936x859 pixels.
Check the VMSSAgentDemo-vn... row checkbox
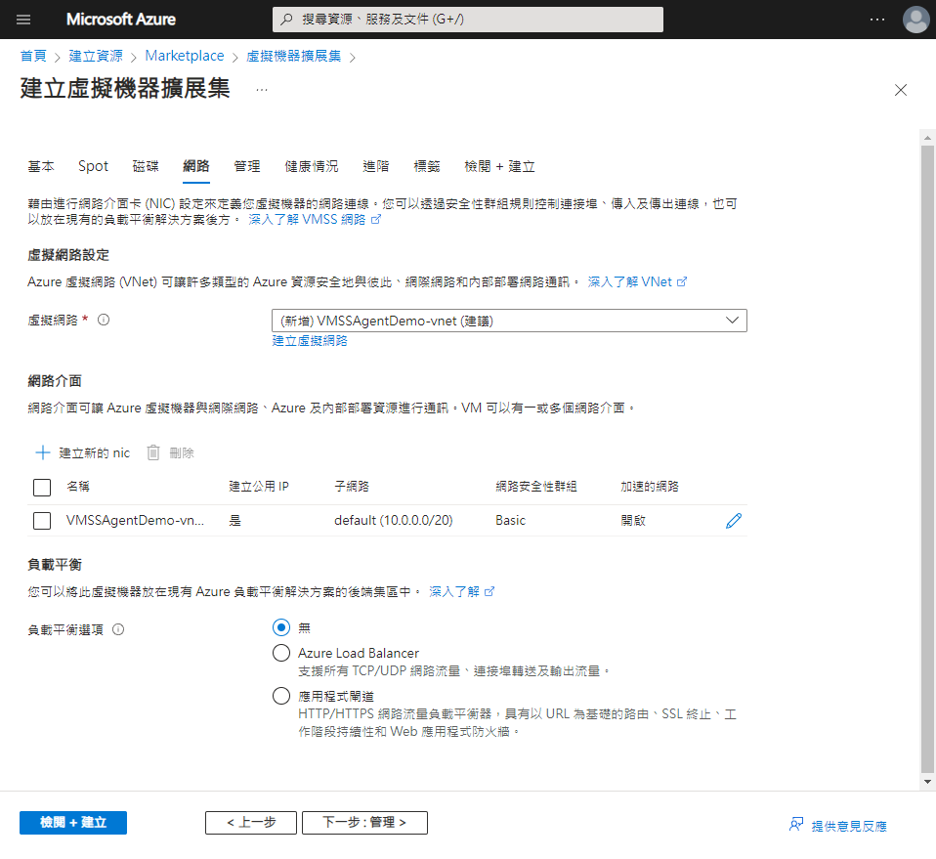(x=42, y=521)
